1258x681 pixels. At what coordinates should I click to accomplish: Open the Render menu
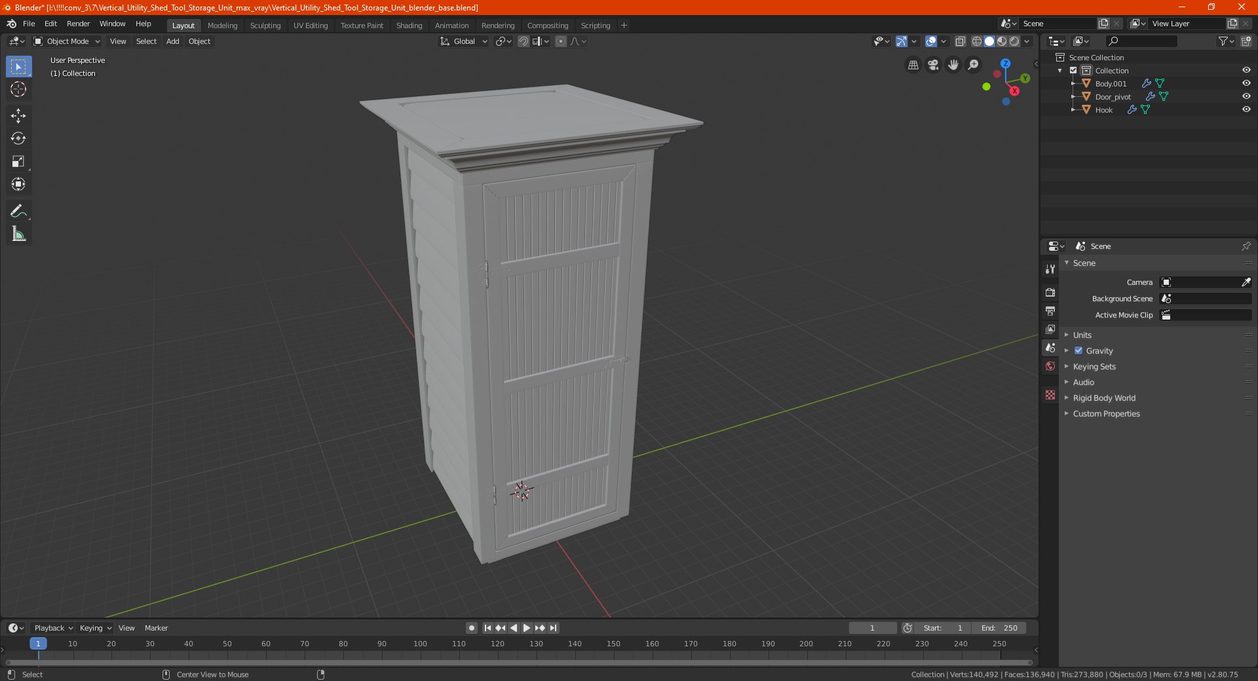[x=78, y=24]
